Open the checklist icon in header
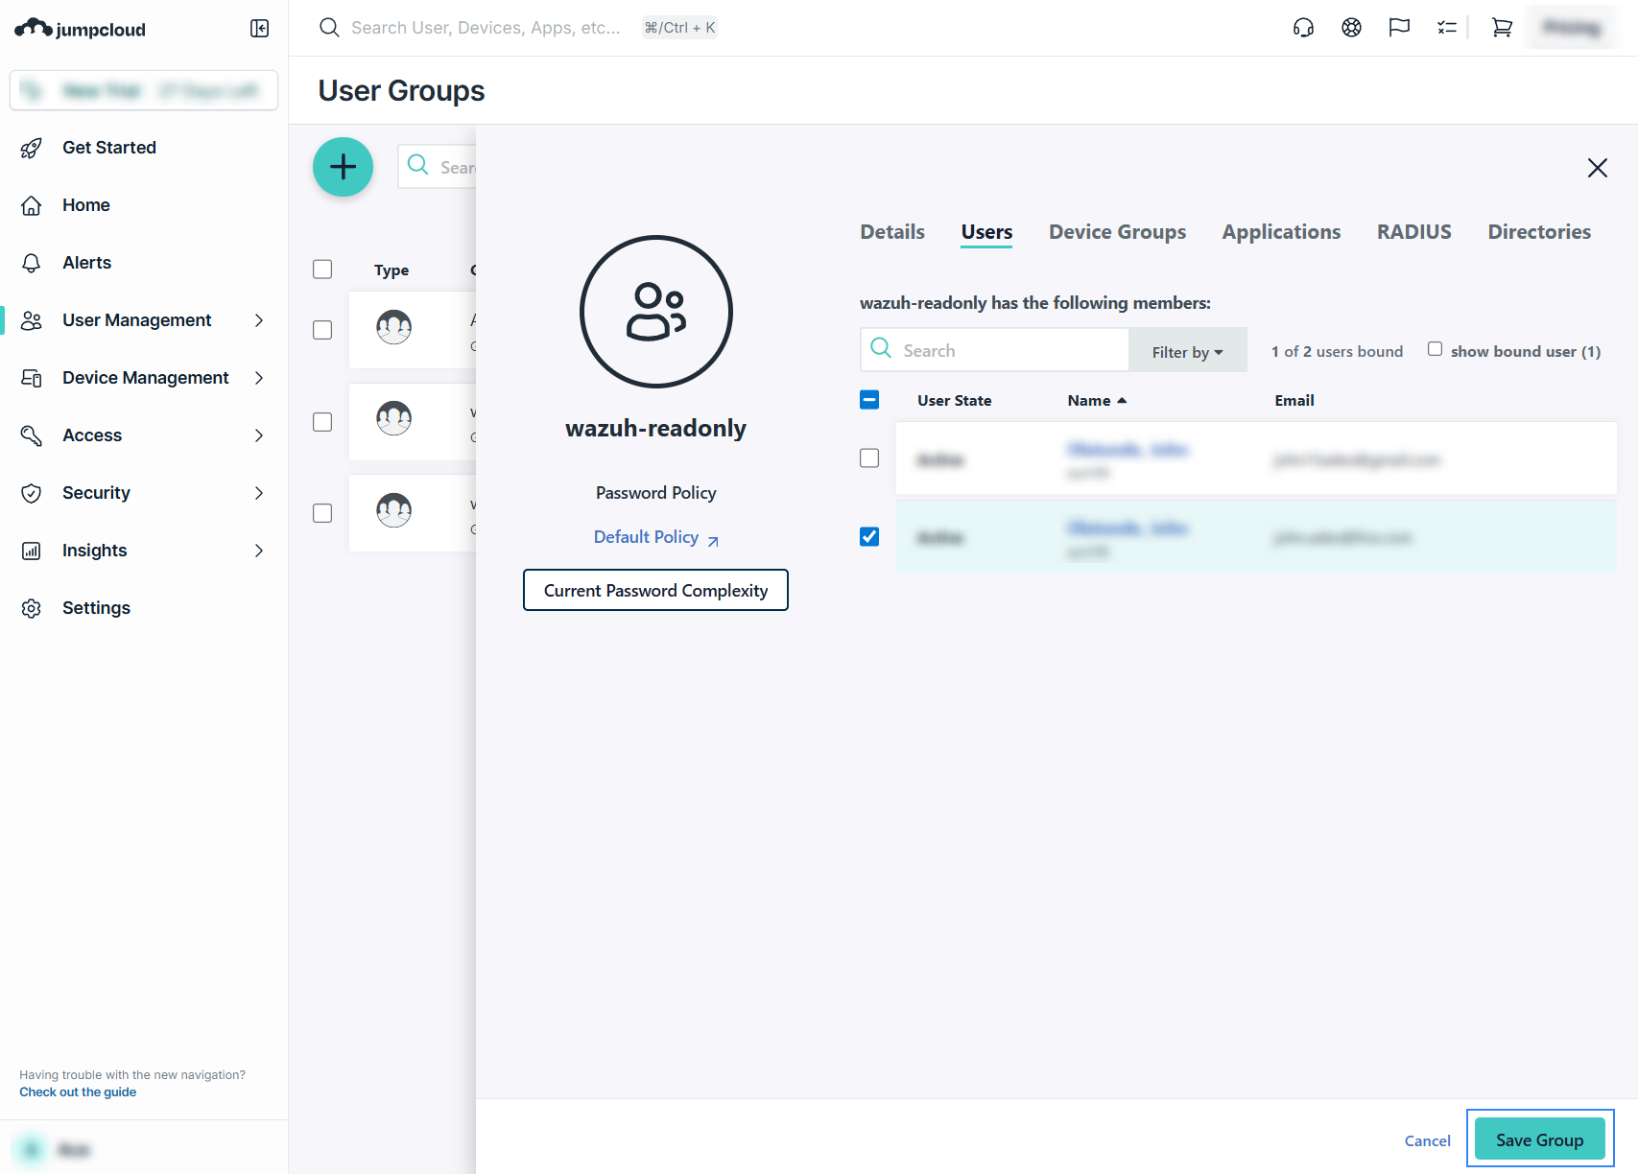The image size is (1638, 1174). point(1446,28)
